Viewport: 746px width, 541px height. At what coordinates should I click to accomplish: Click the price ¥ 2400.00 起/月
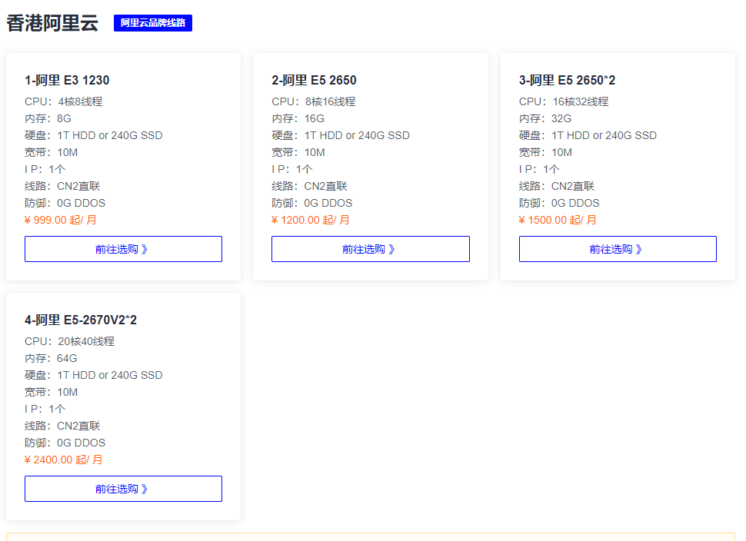point(64,460)
